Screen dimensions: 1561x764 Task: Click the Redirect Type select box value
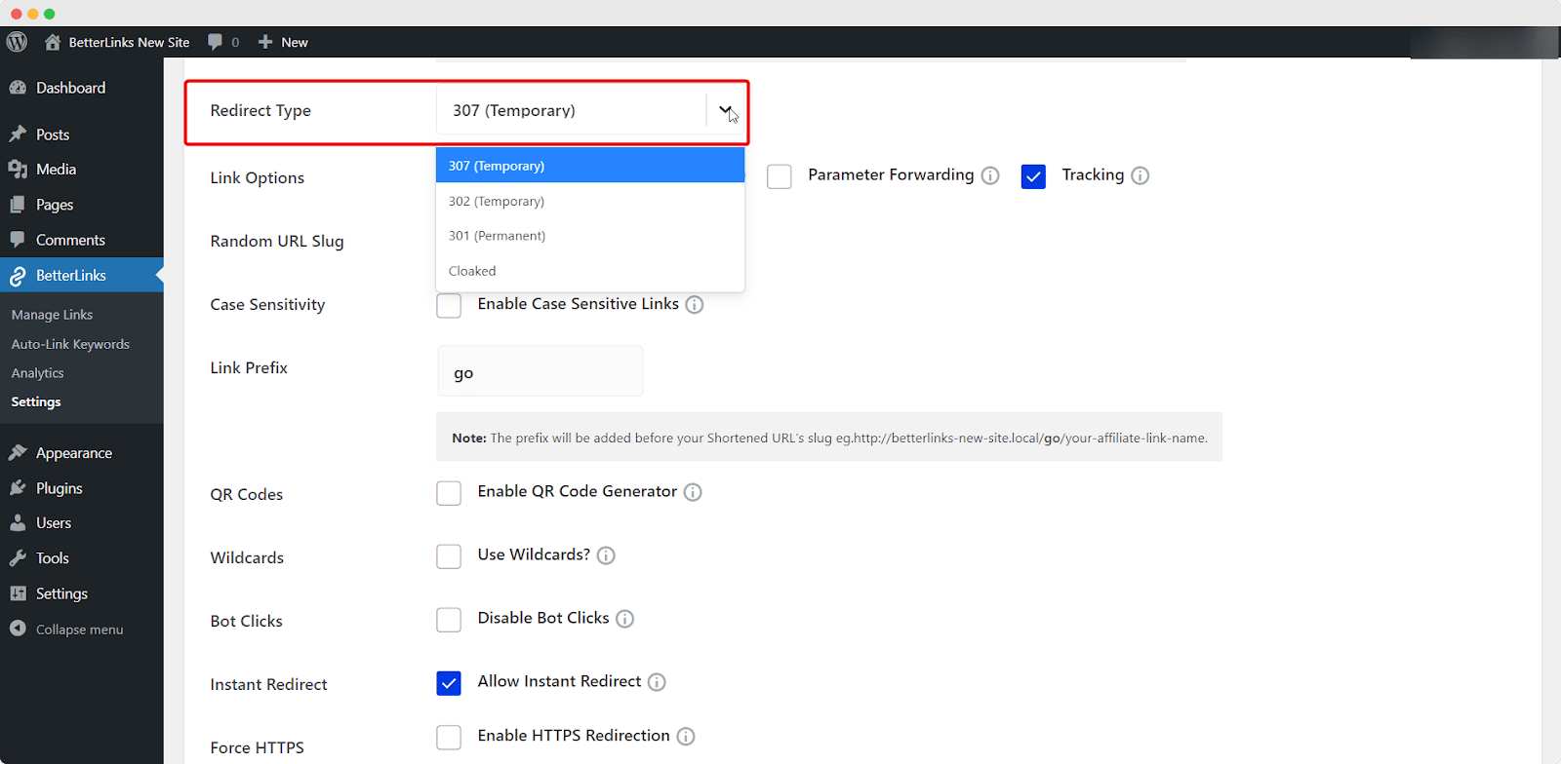tap(514, 110)
